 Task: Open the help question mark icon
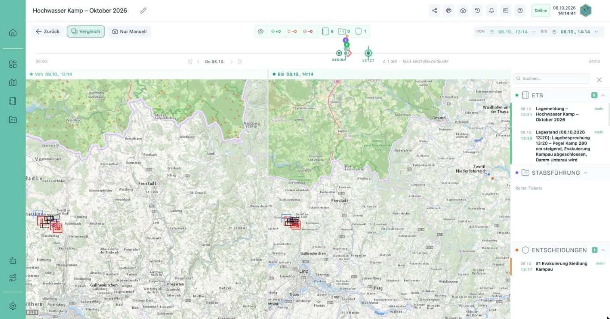point(520,10)
